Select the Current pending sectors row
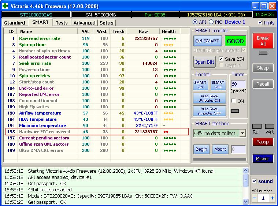 click(x=96, y=138)
